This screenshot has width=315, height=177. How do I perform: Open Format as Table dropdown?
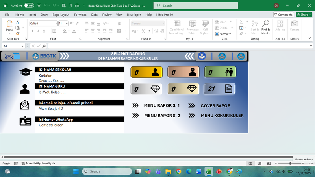(x=193, y=28)
